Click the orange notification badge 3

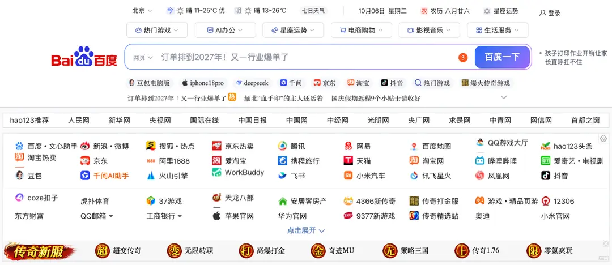point(462,57)
